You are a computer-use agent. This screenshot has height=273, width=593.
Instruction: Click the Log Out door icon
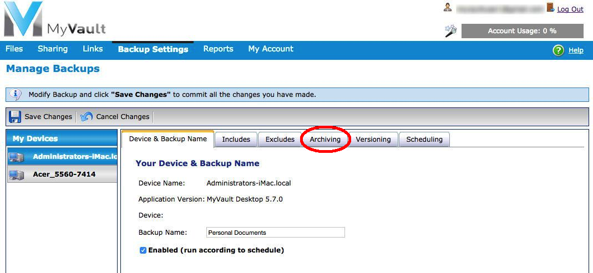(x=551, y=8)
